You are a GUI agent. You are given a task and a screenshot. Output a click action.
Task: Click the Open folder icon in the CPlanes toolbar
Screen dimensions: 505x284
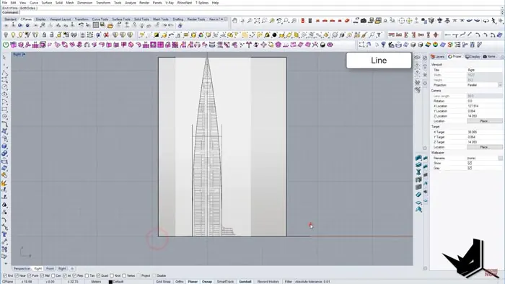tap(110, 25)
